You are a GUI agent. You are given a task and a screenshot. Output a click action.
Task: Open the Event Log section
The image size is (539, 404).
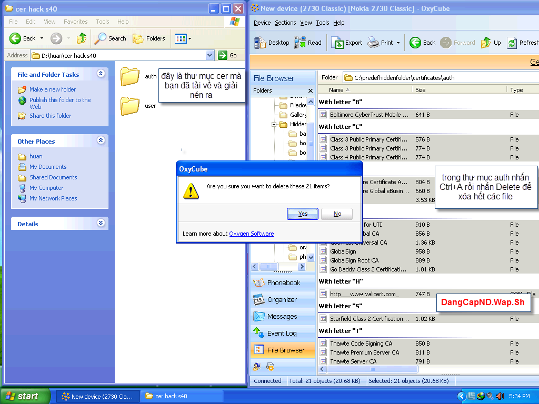(283, 333)
